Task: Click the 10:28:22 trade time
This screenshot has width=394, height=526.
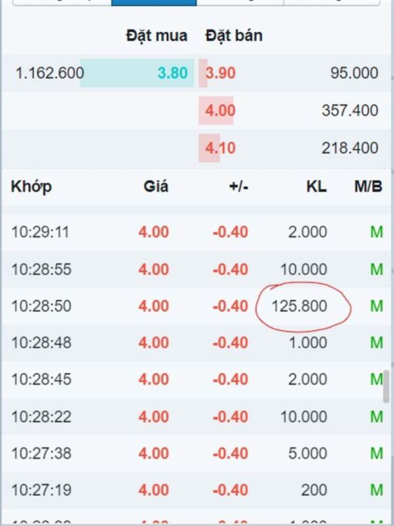Action: [41, 417]
